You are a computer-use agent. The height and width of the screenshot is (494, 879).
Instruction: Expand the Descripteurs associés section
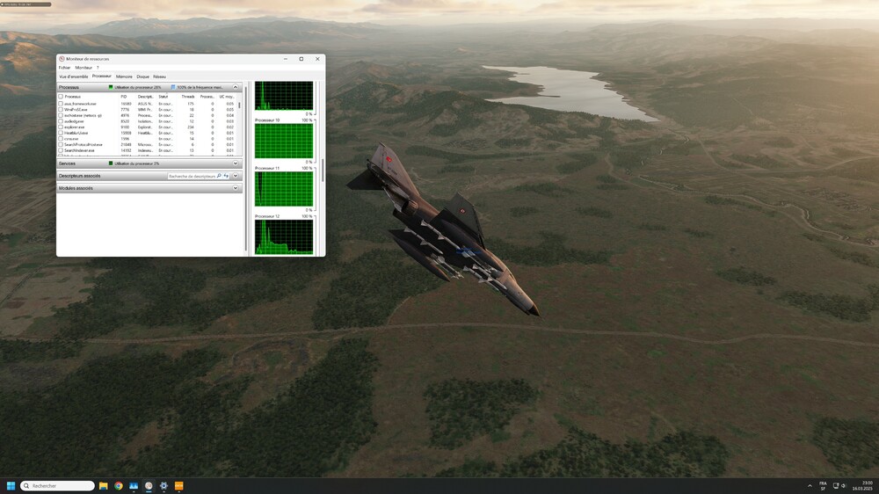(236, 176)
